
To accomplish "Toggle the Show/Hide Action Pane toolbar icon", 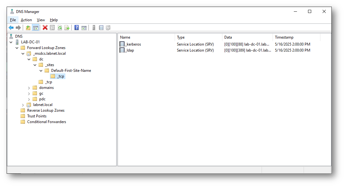I will [x=84, y=28].
